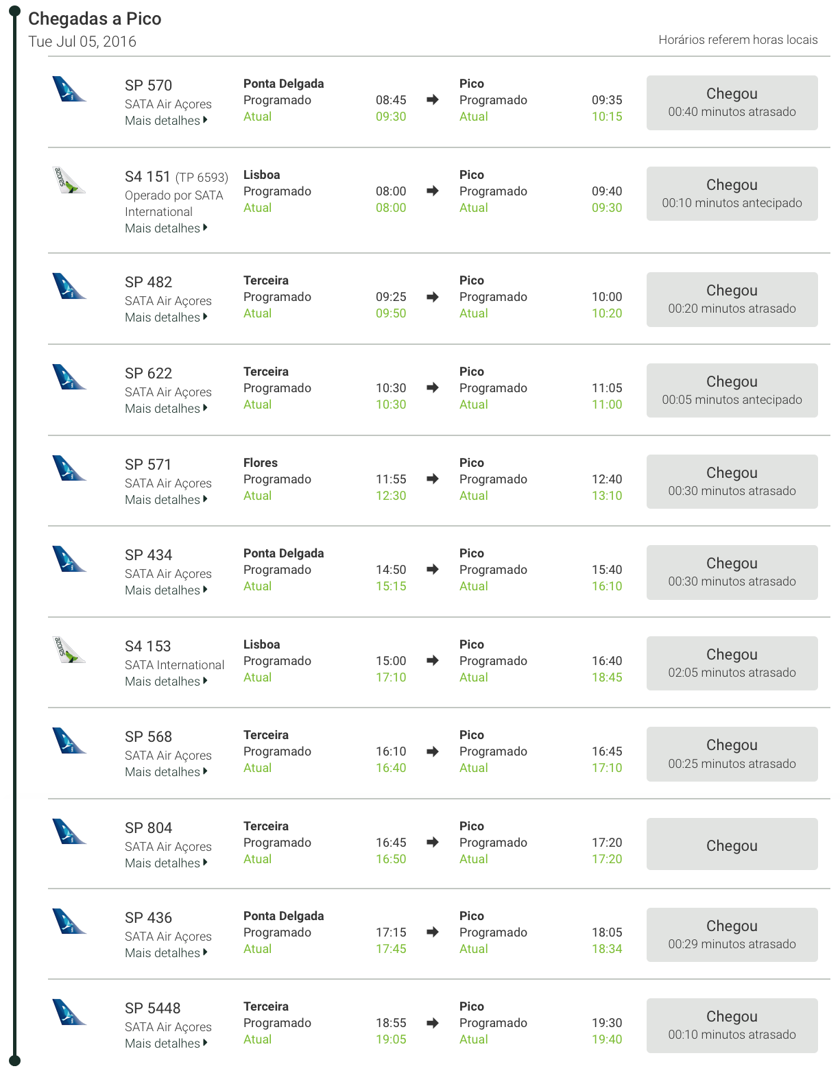Viewport: 840px width, 1073px height.
Task: Click the airline tail icon beside SP 5448
Action: point(69,1012)
